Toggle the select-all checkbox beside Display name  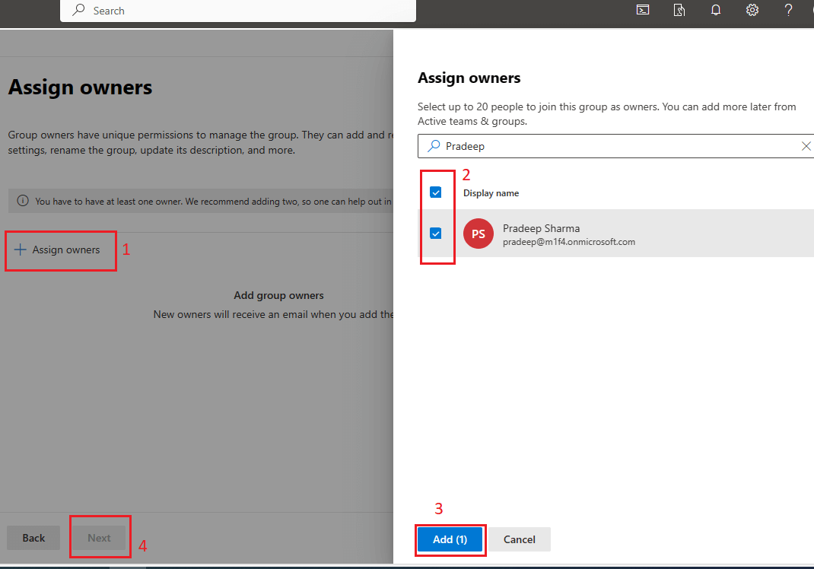[x=436, y=192]
